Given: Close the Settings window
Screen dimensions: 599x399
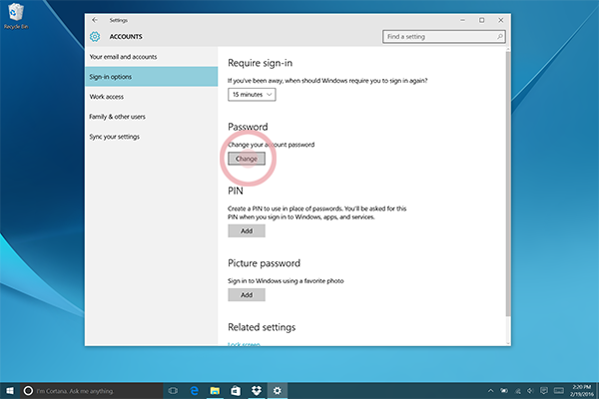Looking at the screenshot, I should tap(501, 20).
